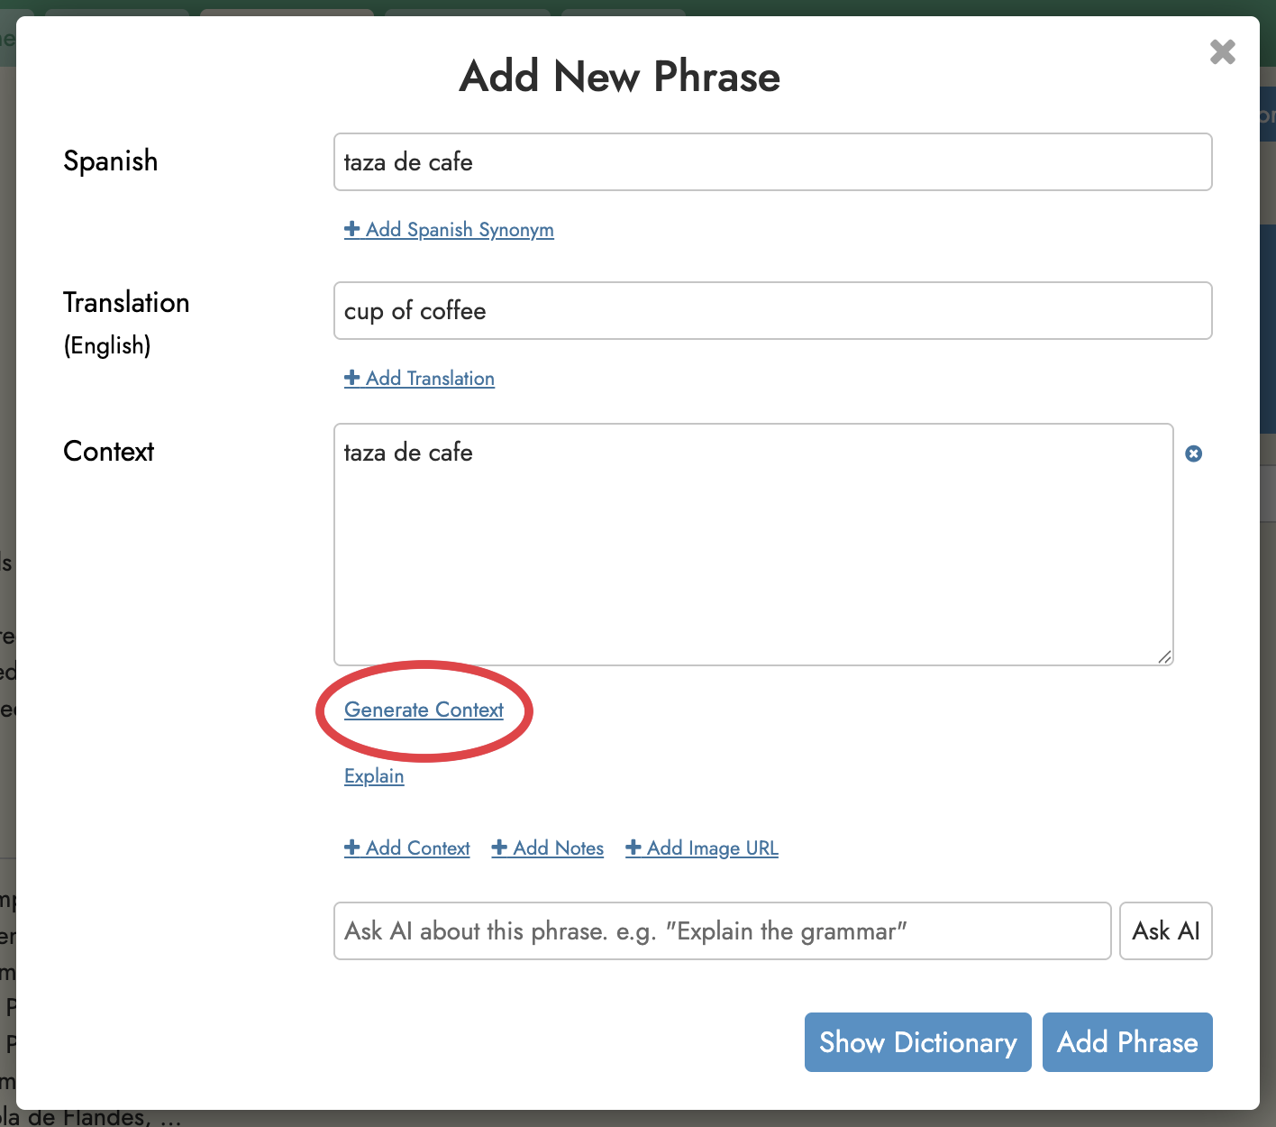Submit with the Add Phrase button
The image size is (1276, 1127).
1127,1042
